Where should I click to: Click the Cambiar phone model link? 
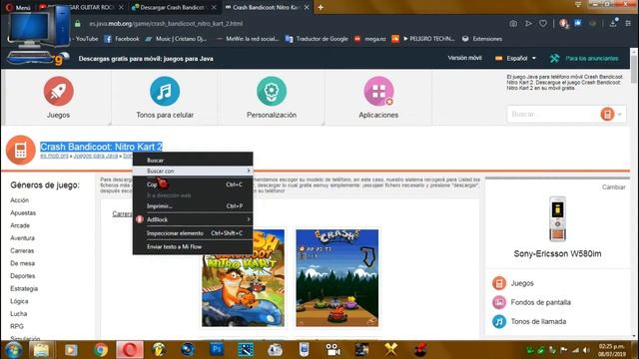(x=613, y=186)
